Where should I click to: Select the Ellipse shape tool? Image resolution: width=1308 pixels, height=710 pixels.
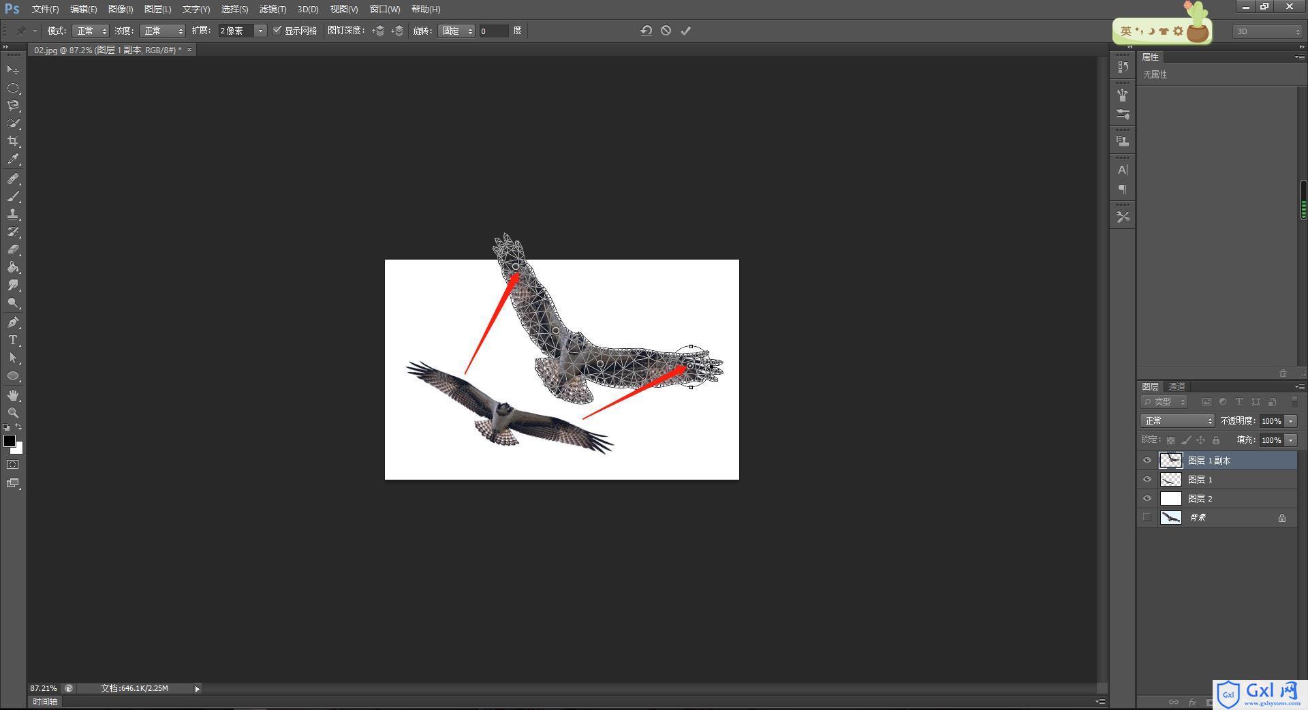pyautogui.click(x=13, y=375)
